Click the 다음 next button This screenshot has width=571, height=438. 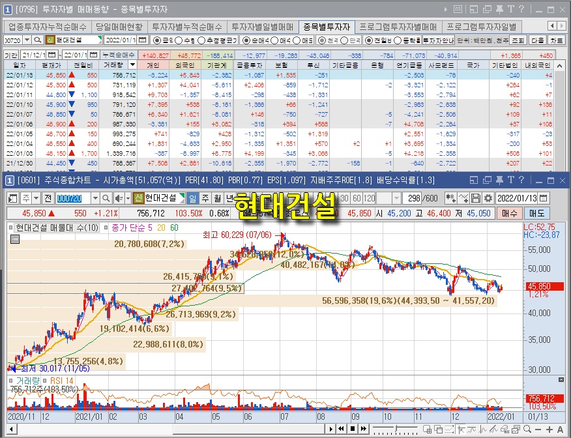point(538,40)
